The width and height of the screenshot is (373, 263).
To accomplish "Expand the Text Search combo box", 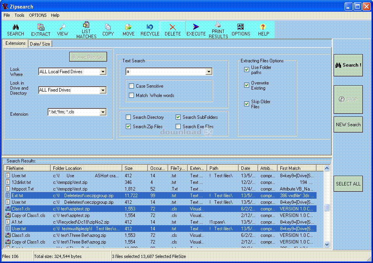I will click(209, 72).
